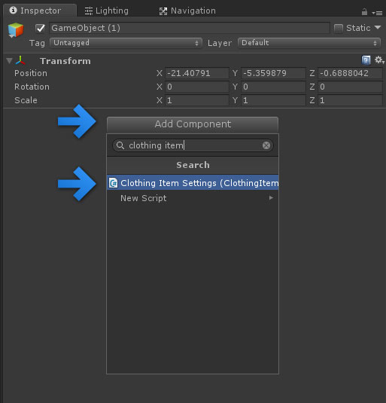Open the Tag dropdown showing Untagged
The image size is (386, 403).
tap(126, 43)
